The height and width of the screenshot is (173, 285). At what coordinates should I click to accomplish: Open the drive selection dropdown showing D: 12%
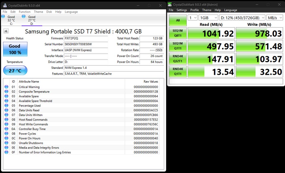point(242,18)
